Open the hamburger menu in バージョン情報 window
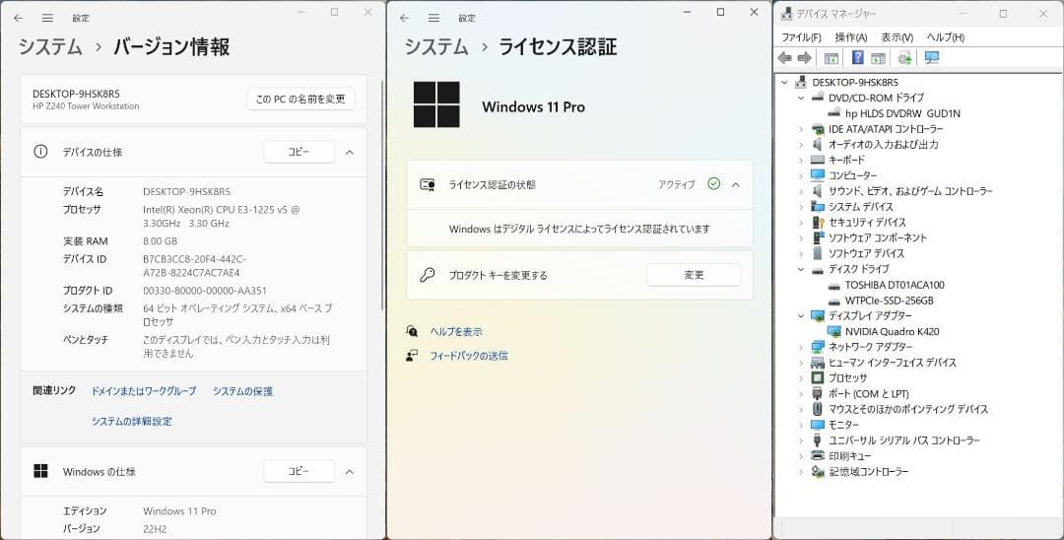Viewport: 1064px width, 540px height. [x=47, y=19]
